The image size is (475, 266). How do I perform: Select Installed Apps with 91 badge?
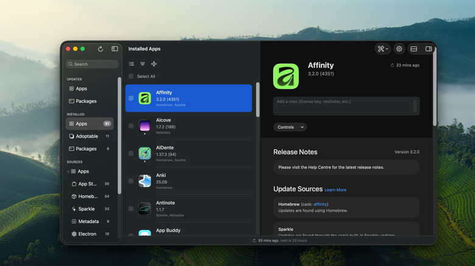point(90,124)
